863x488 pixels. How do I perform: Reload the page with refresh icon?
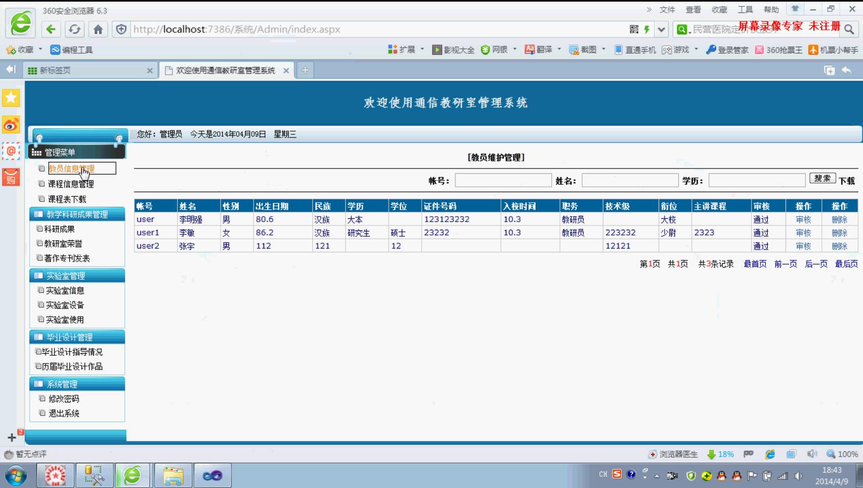(x=75, y=29)
